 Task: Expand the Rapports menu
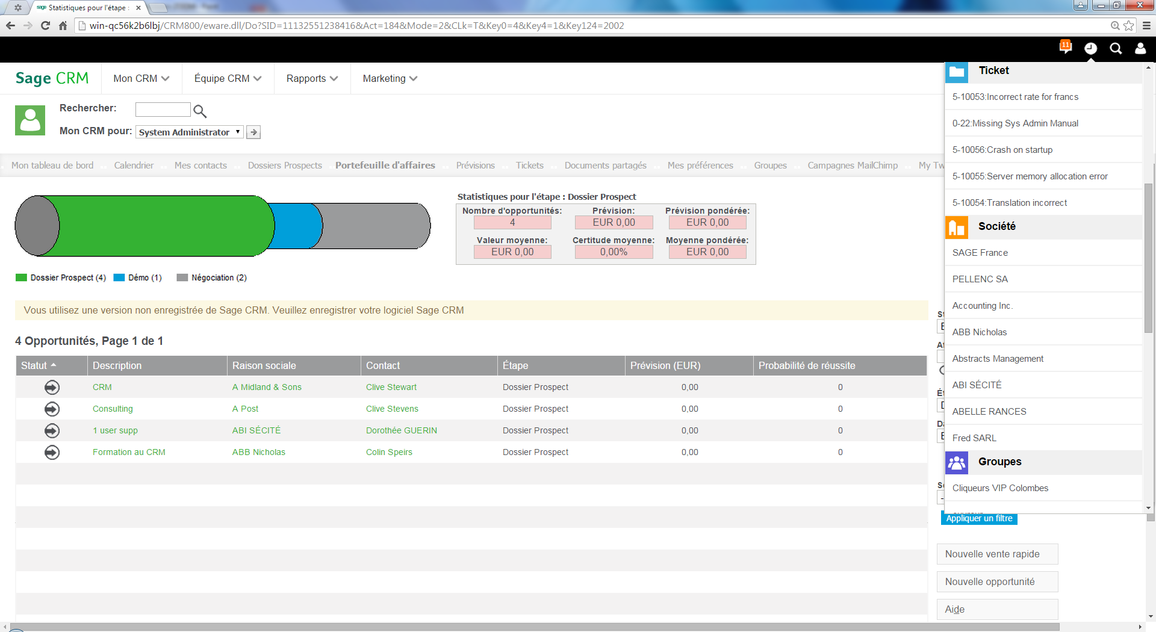312,78
